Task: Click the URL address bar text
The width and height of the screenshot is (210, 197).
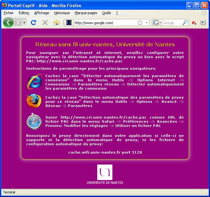Action: coord(103,23)
